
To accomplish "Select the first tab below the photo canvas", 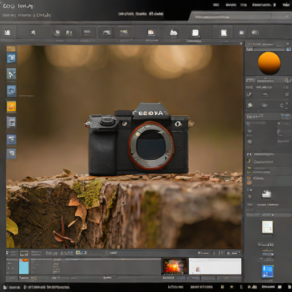I will pyautogui.click(x=12, y=253).
